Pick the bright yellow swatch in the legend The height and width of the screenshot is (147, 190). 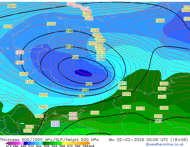tap(64, 143)
